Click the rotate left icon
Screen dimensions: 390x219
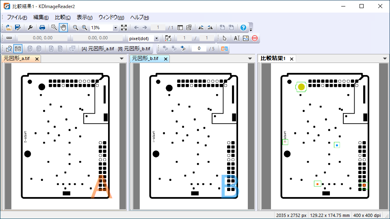point(222,28)
